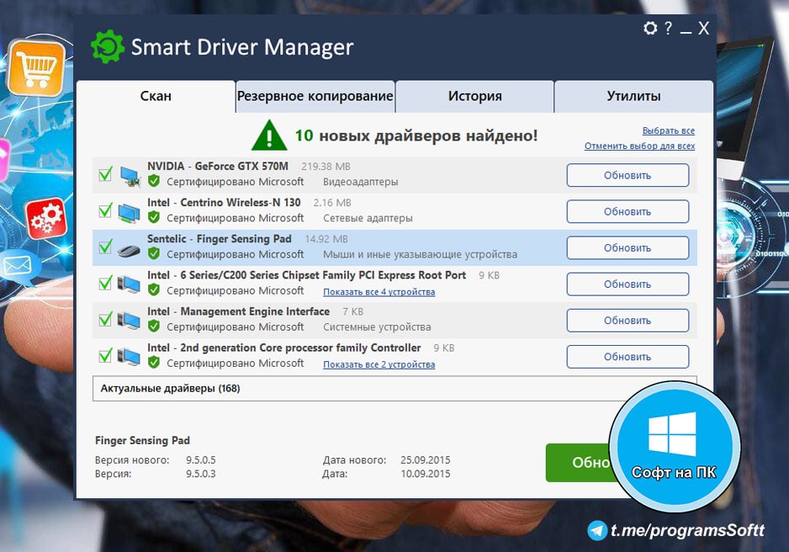Expand the Актуальные драйверы (168) section
Screen dimensions: 789x552
(x=394, y=389)
